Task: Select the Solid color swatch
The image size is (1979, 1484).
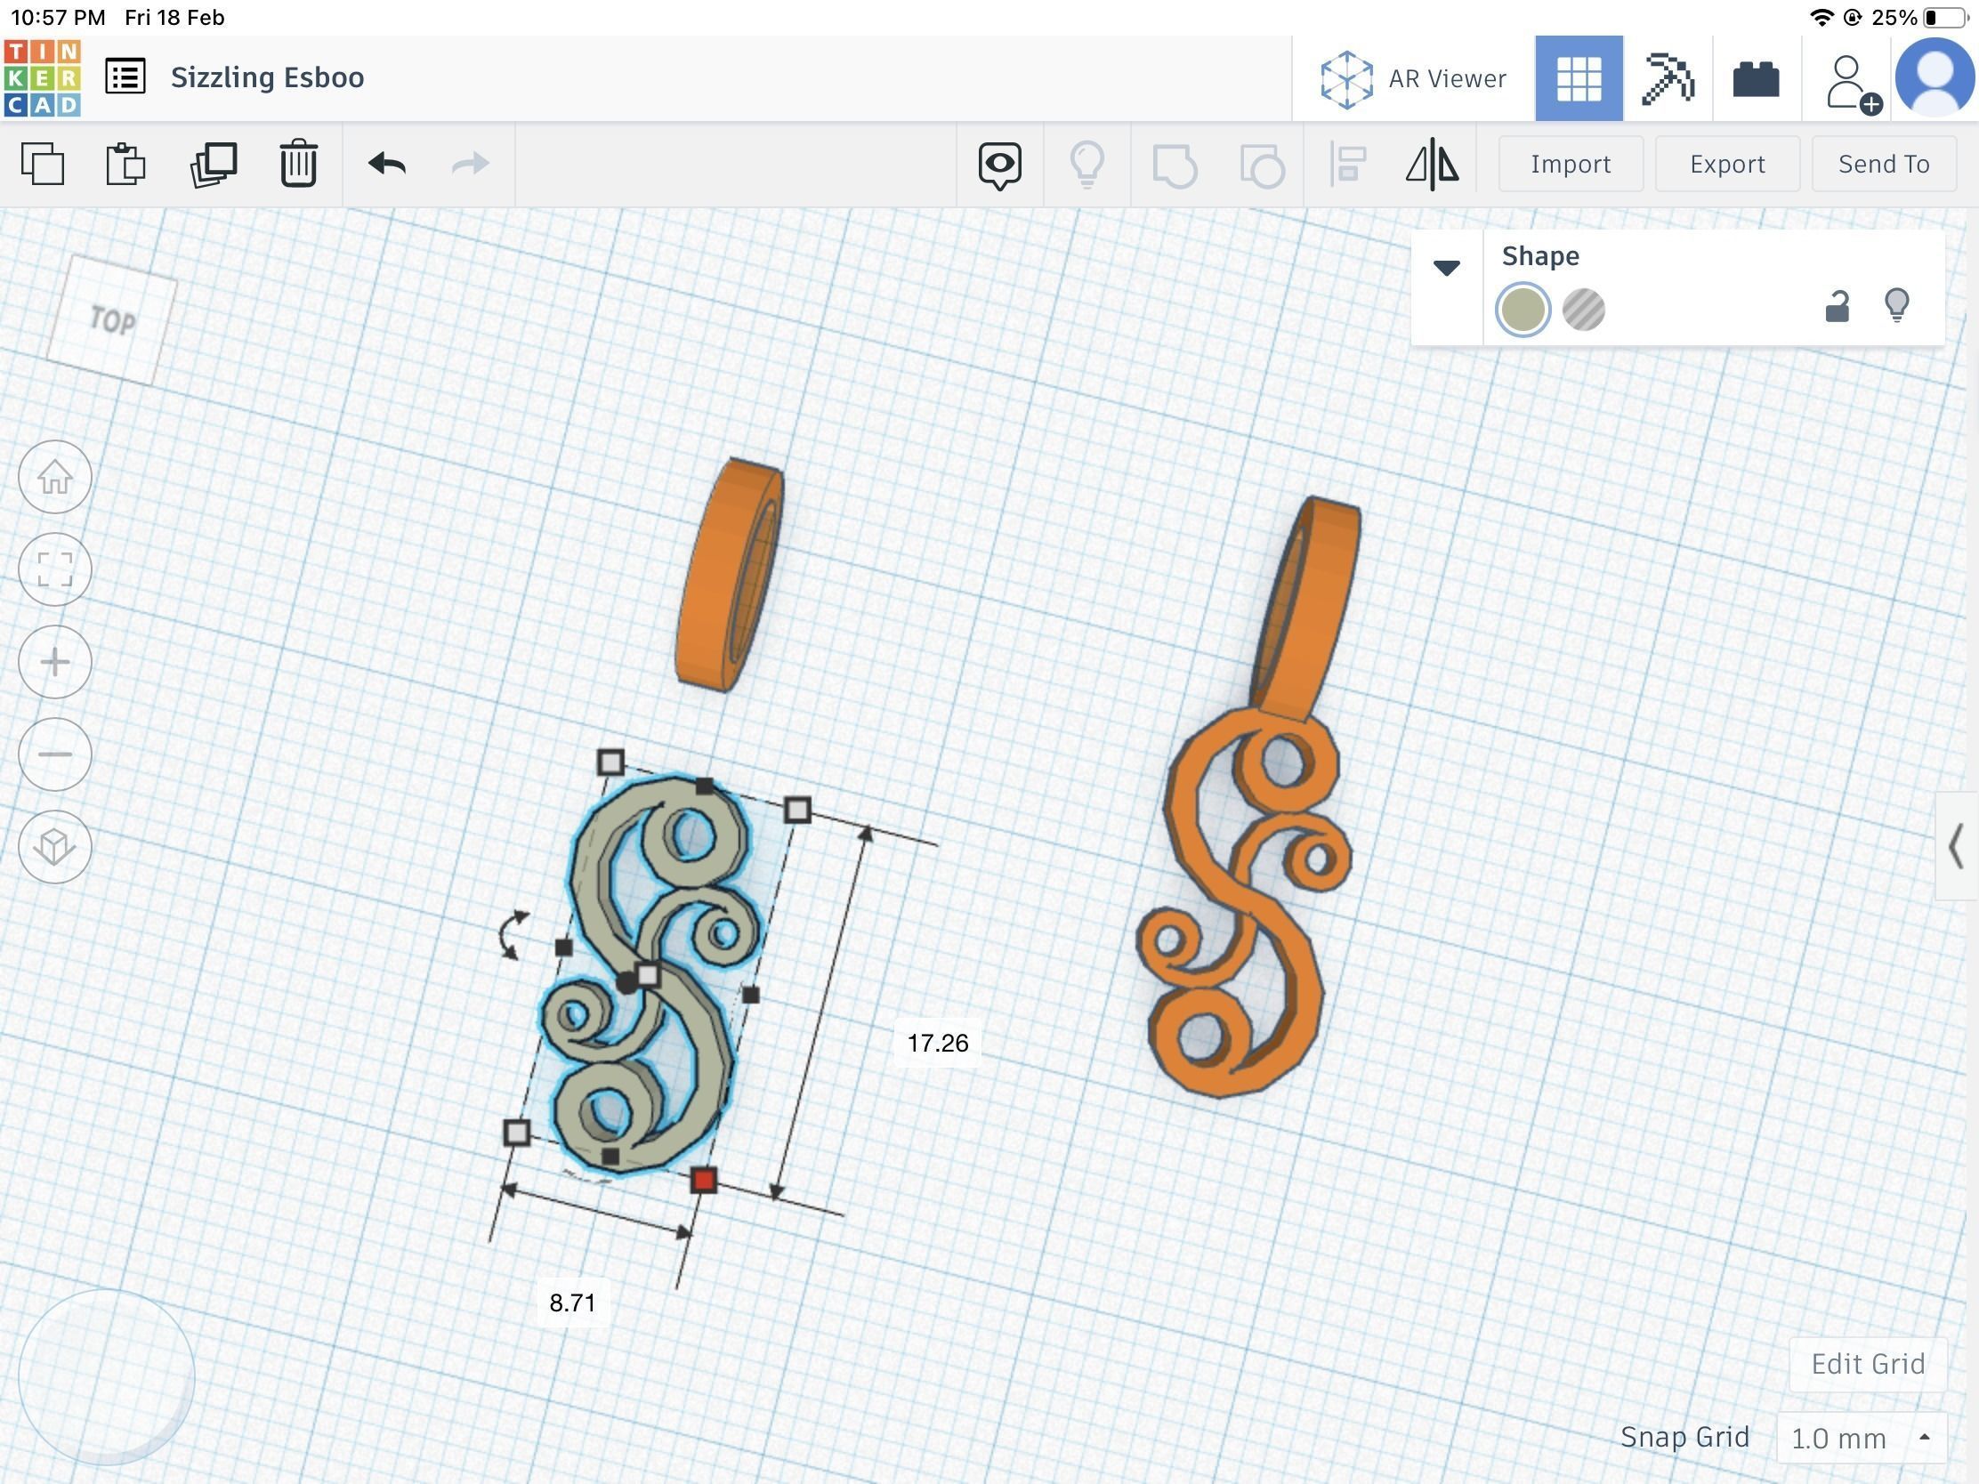Action: pos(1523,310)
